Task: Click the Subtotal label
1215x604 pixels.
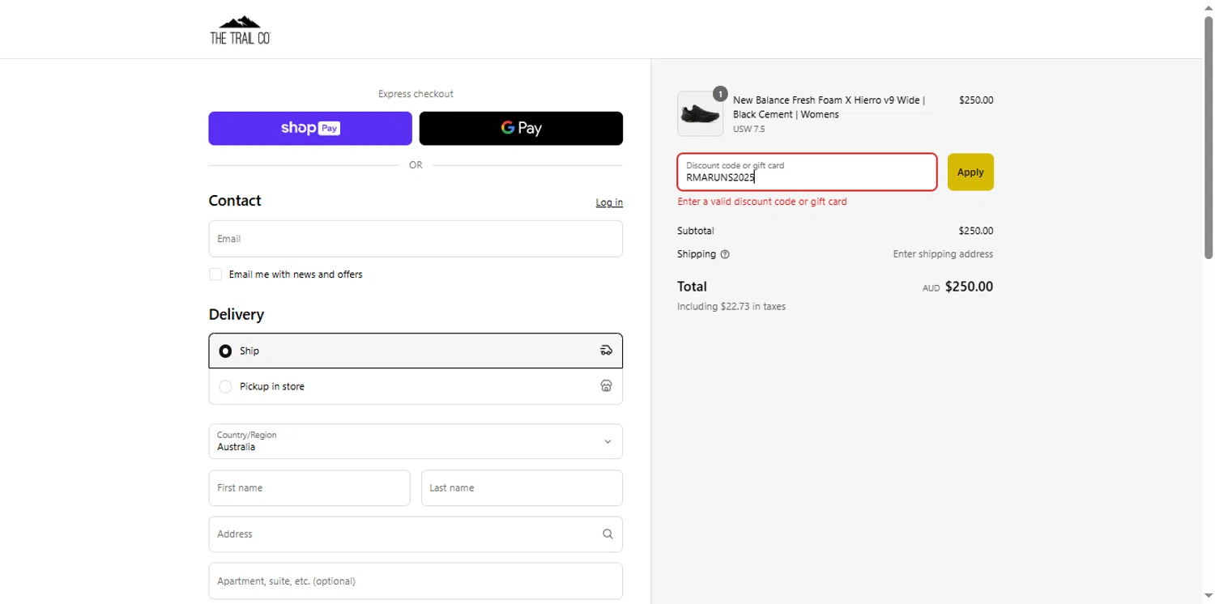Action: click(x=696, y=231)
